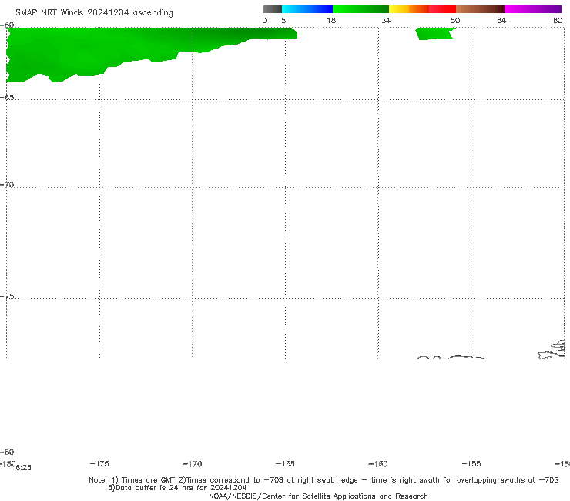Click the green segment of the wind color bar
Viewport: 570px width, 501px height.
click(360, 9)
